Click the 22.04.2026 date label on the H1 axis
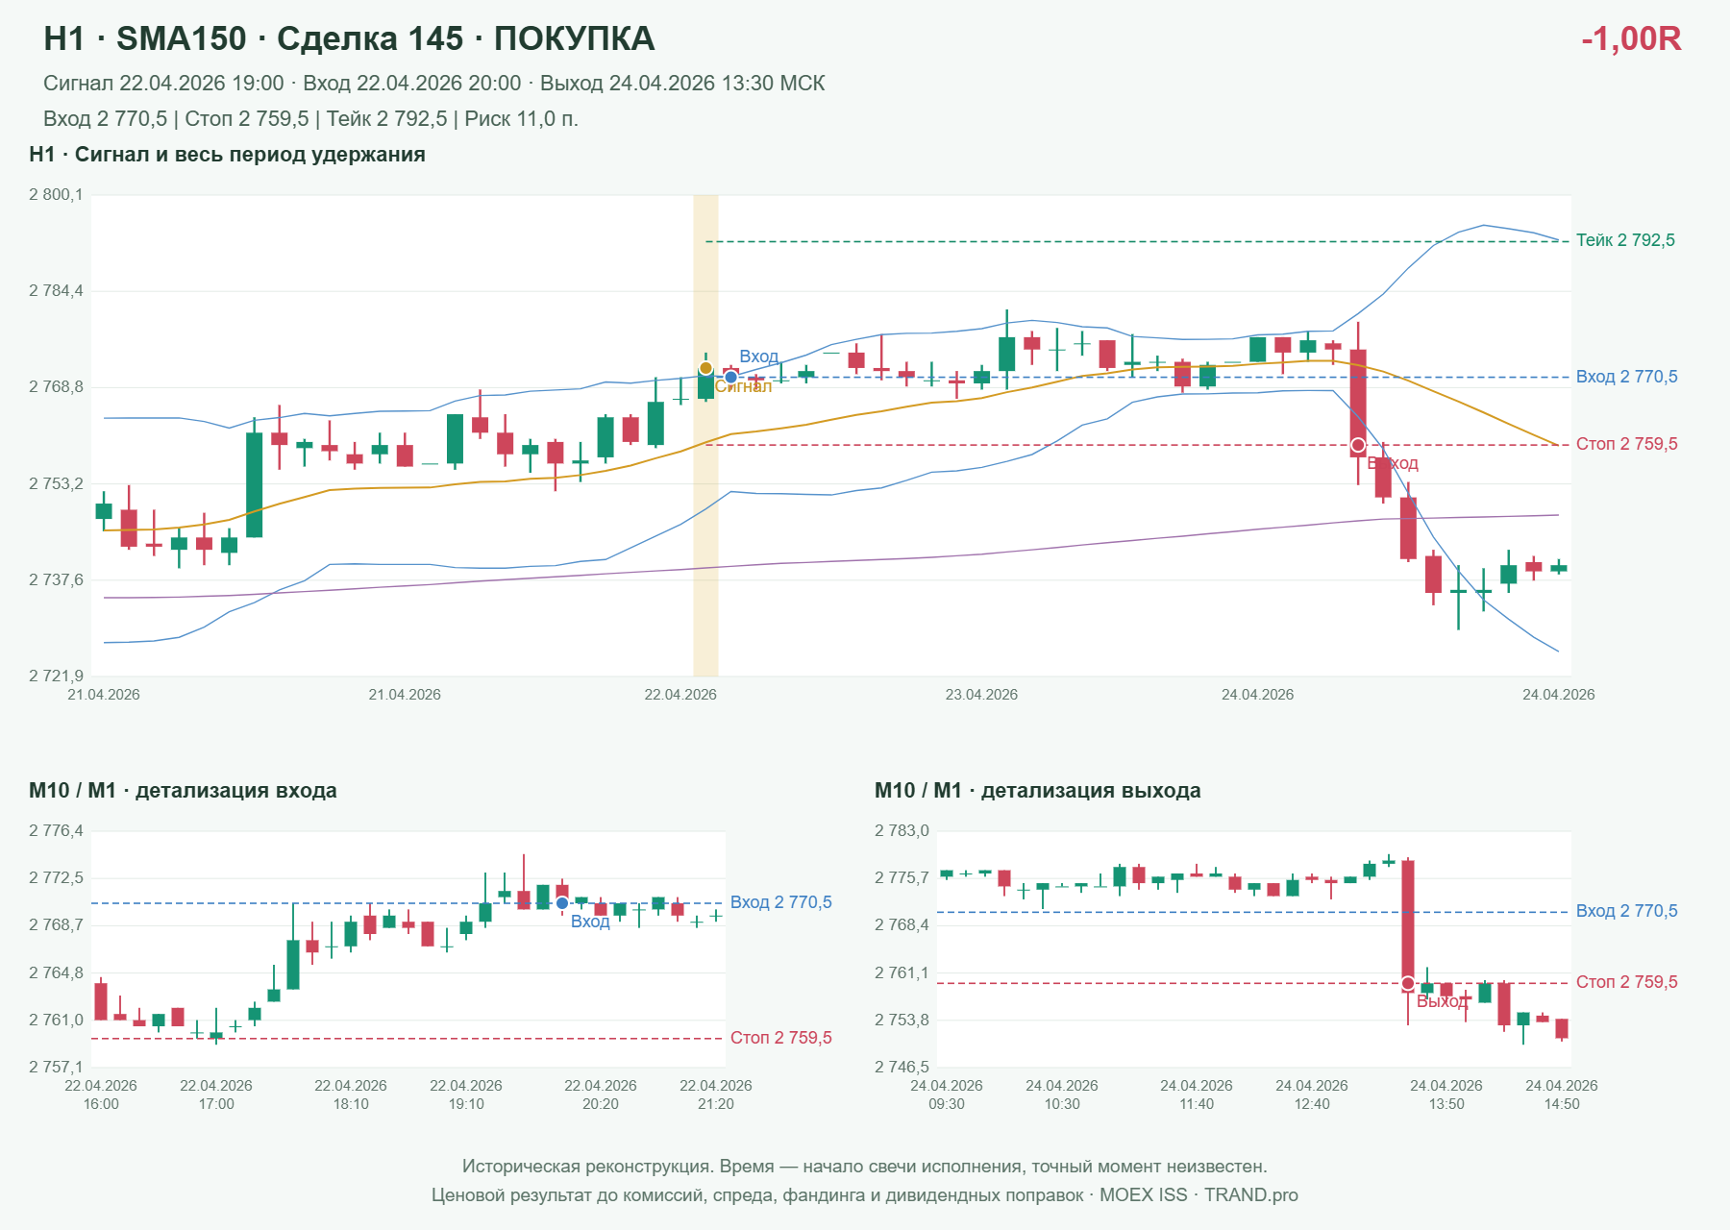 pos(680,695)
